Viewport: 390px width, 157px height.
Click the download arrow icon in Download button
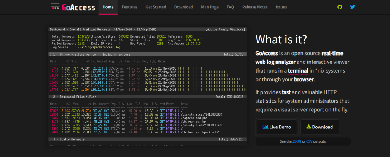[308, 127]
